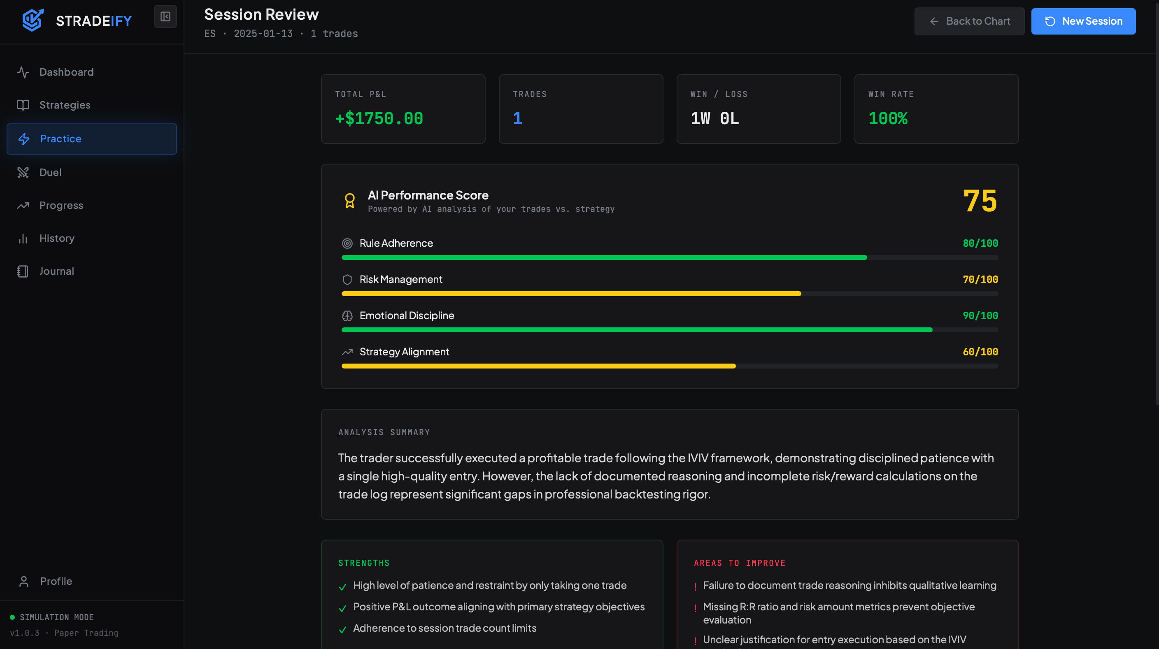Click the Emotional Discipline progress bar
This screenshot has height=649, width=1159.
(x=670, y=330)
